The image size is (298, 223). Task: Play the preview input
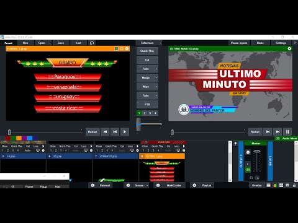[125, 132]
